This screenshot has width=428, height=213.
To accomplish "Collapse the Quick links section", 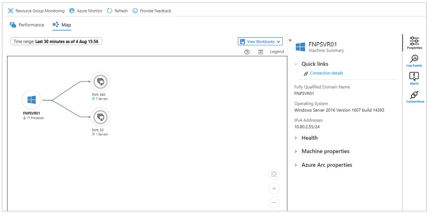I will pos(296,64).
